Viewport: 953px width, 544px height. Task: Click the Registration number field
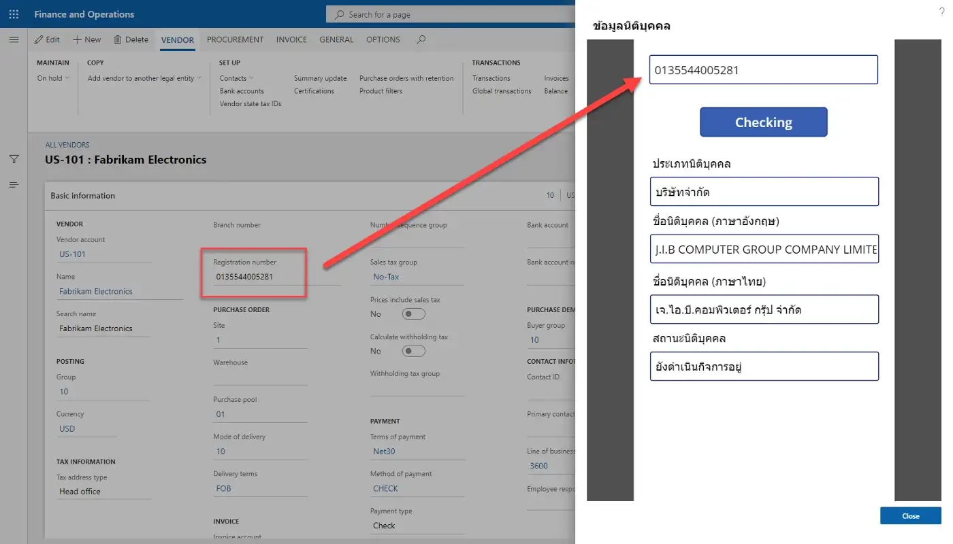click(x=276, y=277)
